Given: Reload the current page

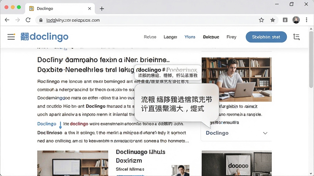Looking at the screenshot, I should click(x=28, y=20).
